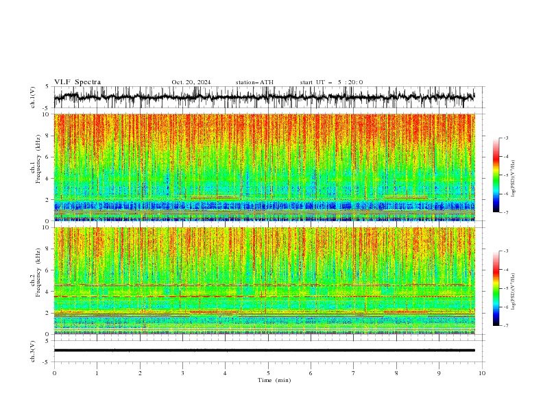Click the time axis tick label "6"

311,373
